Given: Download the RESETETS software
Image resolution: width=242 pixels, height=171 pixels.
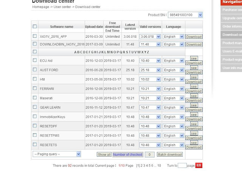Looking at the screenshot, I should tap(194, 147).
